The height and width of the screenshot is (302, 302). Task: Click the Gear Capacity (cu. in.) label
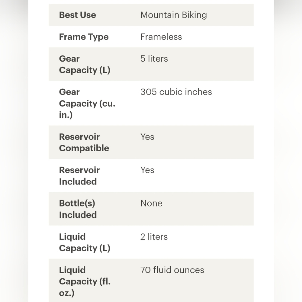point(87,103)
